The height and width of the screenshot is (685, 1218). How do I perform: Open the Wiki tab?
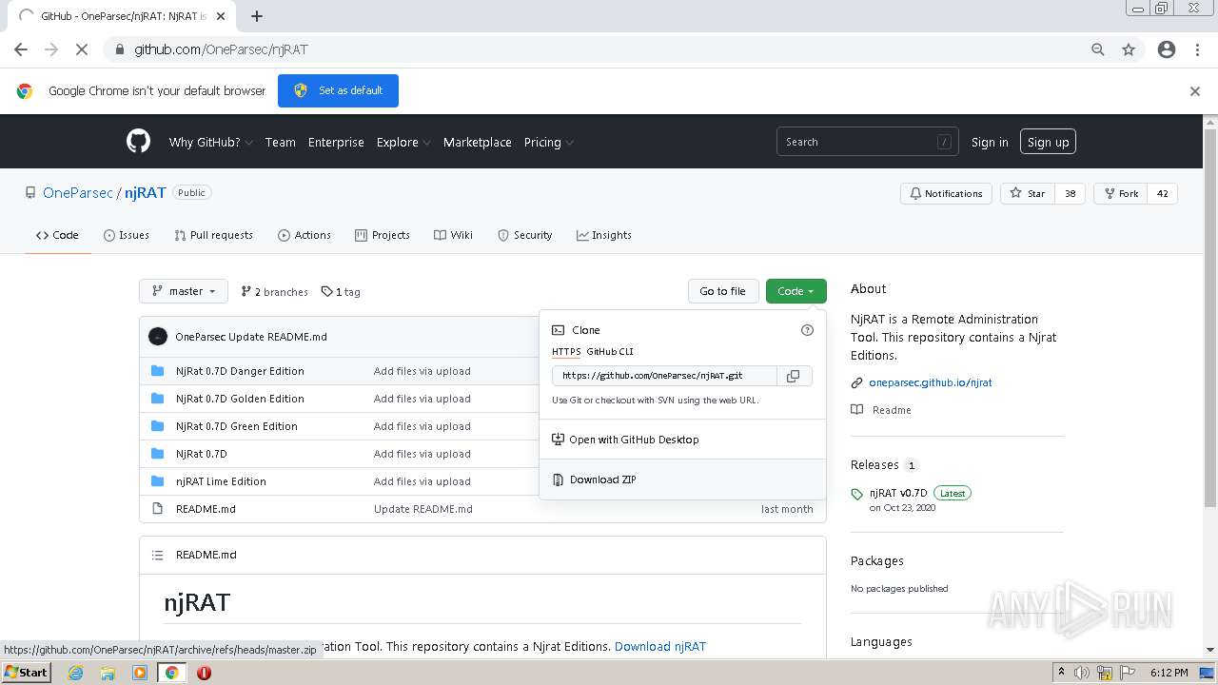tap(454, 235)
